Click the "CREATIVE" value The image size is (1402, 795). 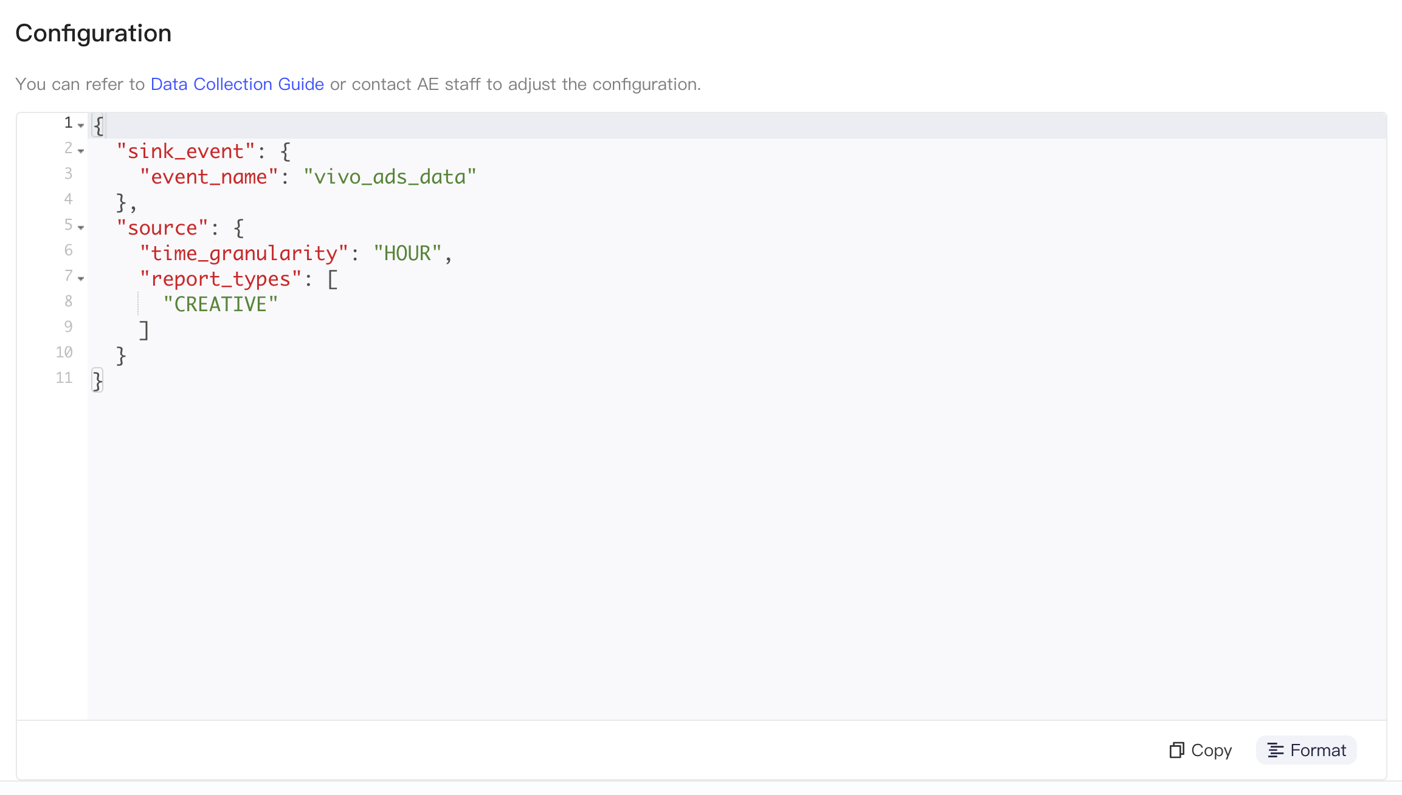click(x=220, y=305)
